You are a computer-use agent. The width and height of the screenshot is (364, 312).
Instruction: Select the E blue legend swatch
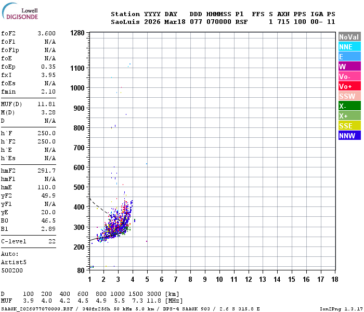[x=349, y=57]
